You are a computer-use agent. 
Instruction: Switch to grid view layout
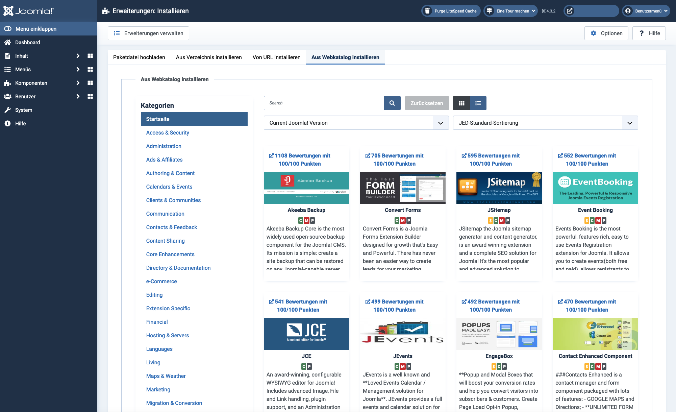point(461,103)
